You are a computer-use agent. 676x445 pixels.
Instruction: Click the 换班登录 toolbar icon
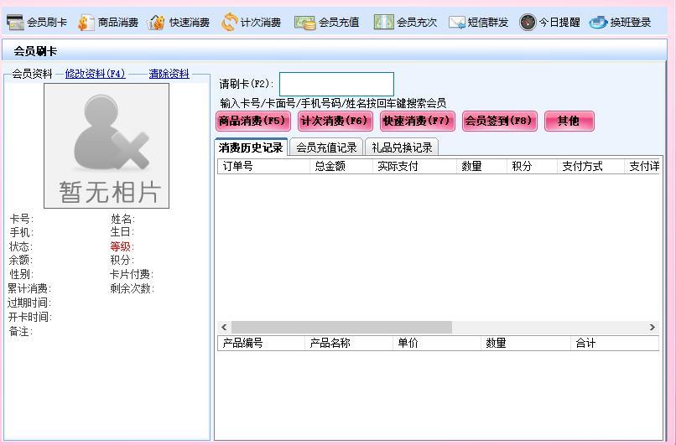[x=598, y=22]
